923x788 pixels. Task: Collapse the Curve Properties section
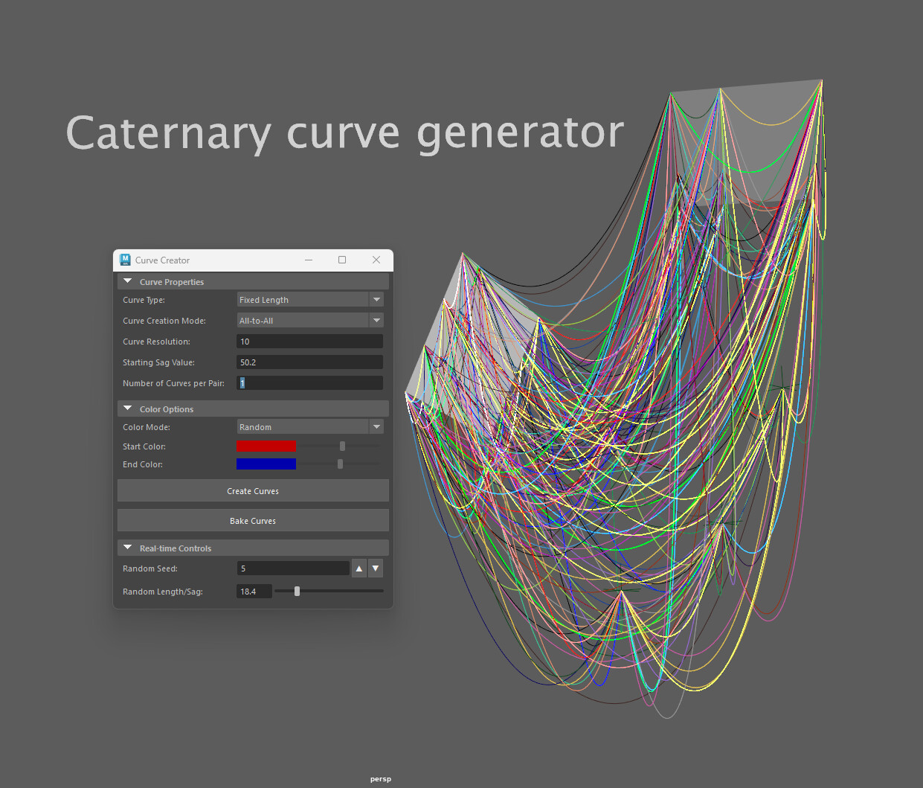tap(127, 281)
